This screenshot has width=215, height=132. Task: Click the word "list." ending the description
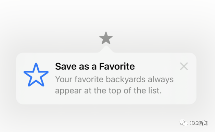(155, 90)
